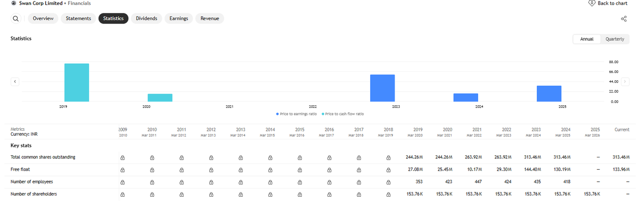The image size is (639, 209).
Task: Select the Free float row label
Action: 20,170
